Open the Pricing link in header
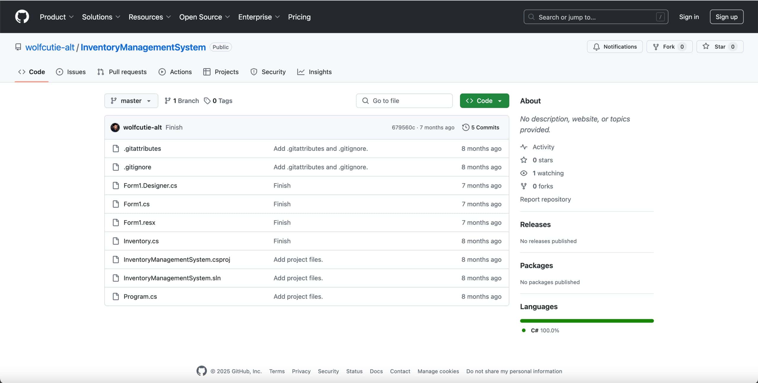Screen dimensions: 758x383 click(x=299, y=17)
